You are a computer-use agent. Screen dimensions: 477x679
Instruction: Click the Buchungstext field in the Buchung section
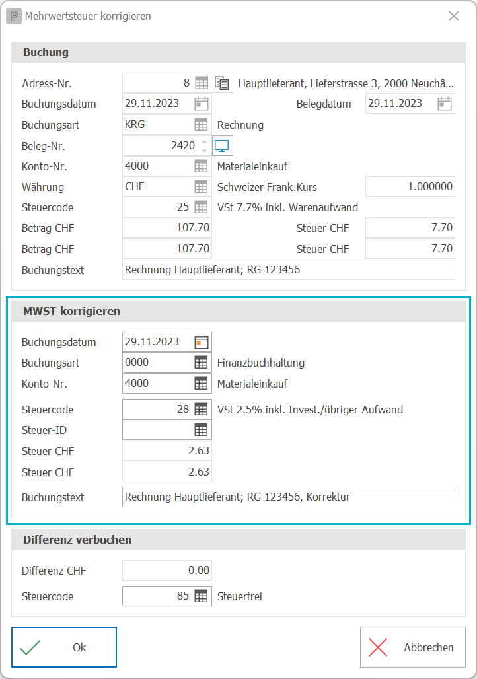coord(289,269)
